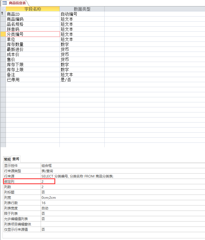Viewport: 205px width, 240px height.
Task: Click the 列宽 value 0cm;2cm
Action: pos(123,198)
